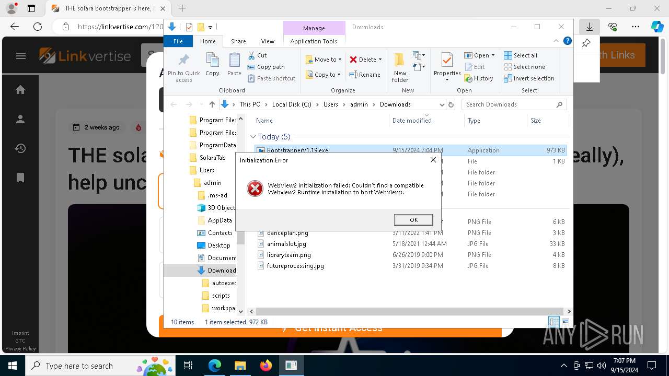Select AppData folder in tree
Image resolution: width=669 pixels, height=376 pixels.
(x=215, y=220)
